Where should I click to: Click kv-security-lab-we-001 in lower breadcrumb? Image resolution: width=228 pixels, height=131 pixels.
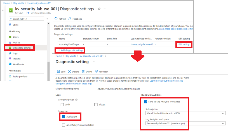pyautogui.click(x=91, y=56)
